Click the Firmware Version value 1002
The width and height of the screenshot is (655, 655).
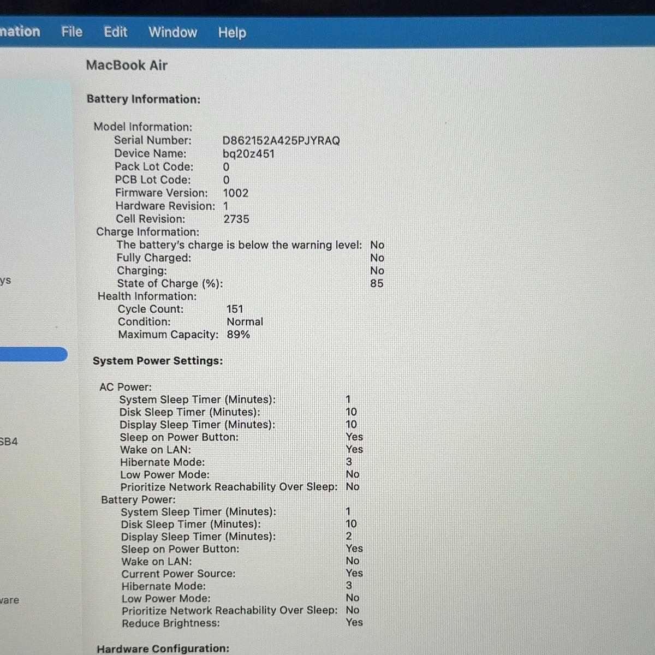tap(236, 193)
